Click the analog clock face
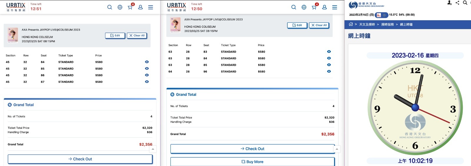Viewport: 471px width, 166px height. click(x=415, y=108)
